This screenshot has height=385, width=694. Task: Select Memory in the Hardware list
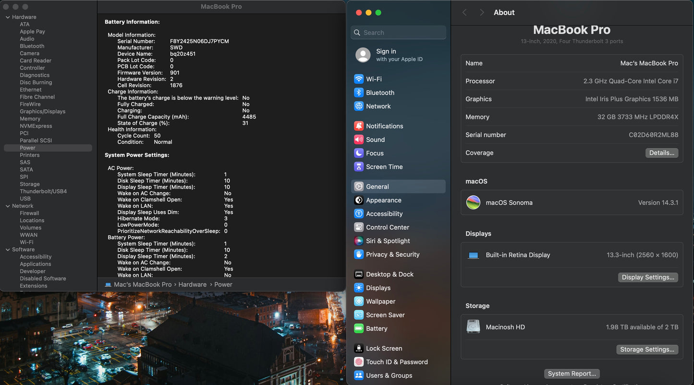30,119
